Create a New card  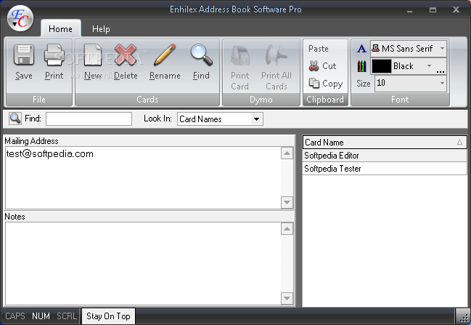point(93,62)
